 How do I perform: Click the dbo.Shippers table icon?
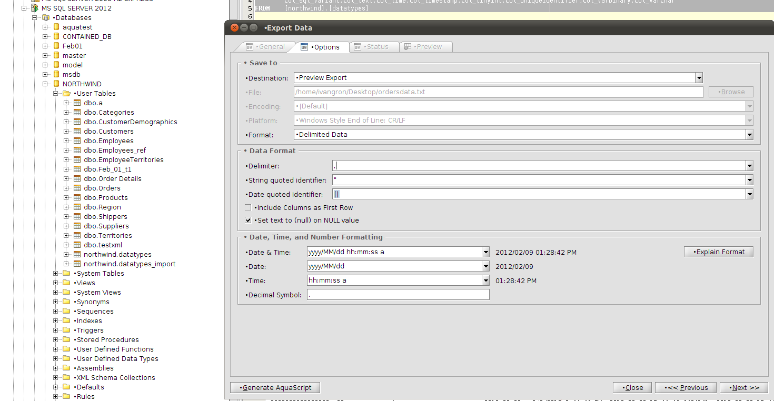pos(77,216)
